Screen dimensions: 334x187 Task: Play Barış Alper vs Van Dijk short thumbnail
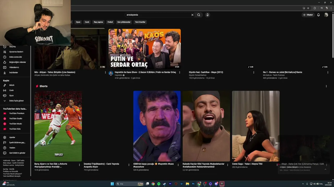58,126
